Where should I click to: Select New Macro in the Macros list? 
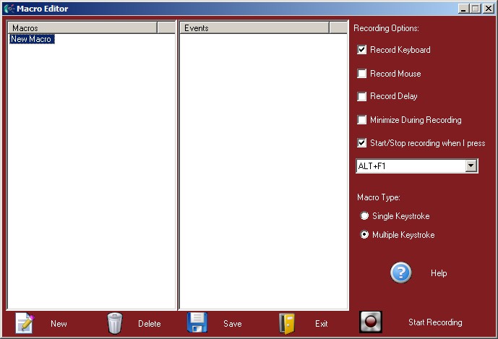point(31,39)
